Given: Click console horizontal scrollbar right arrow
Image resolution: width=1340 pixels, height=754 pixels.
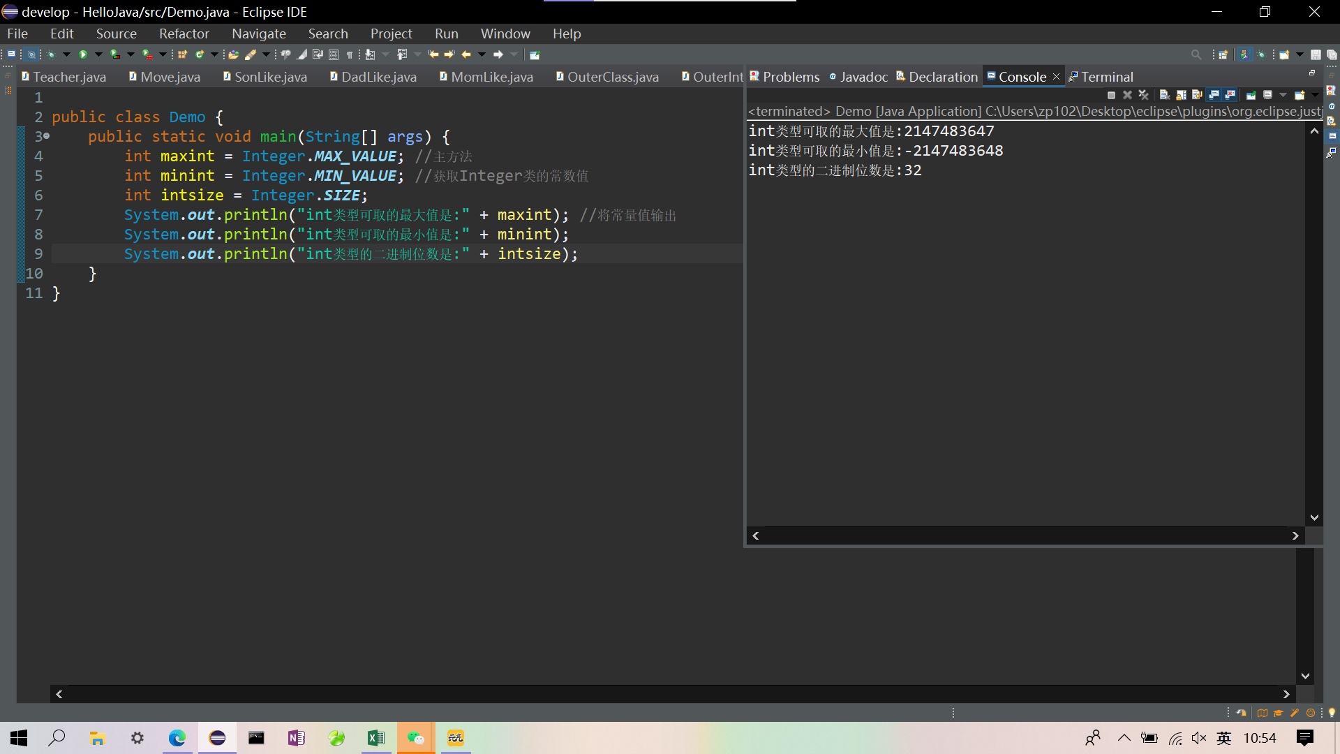Looking at the screenshot, I should click(1295, 535).
